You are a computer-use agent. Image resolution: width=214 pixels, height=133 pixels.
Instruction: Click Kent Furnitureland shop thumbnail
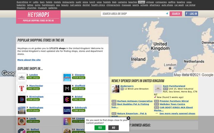[158, 89]
